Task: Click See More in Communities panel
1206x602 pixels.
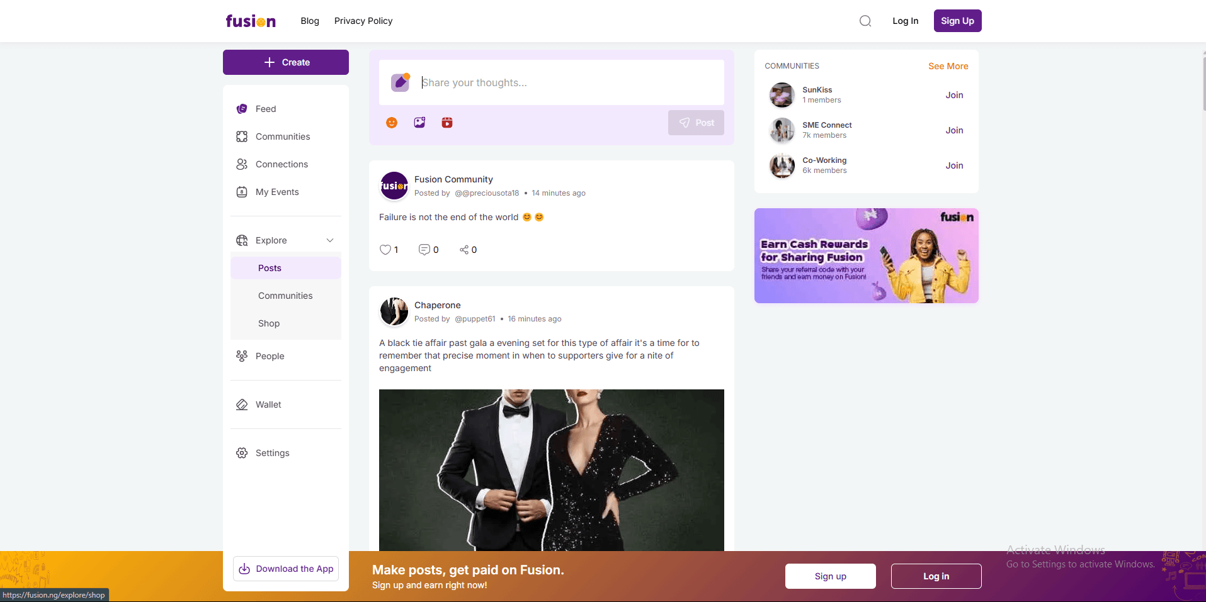Action: [948, 66]
